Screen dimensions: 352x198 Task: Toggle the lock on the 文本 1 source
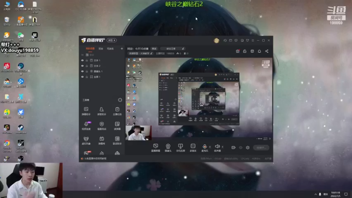point(87,60)
